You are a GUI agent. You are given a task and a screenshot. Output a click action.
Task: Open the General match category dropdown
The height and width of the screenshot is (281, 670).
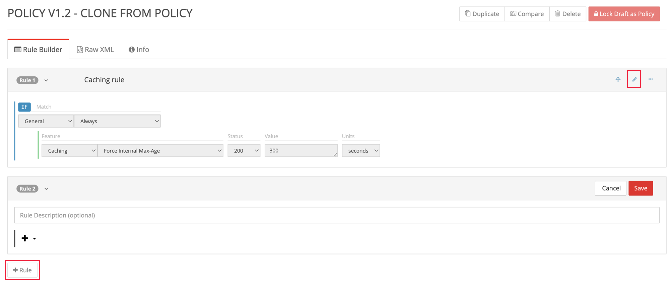[x=46, y=121]
